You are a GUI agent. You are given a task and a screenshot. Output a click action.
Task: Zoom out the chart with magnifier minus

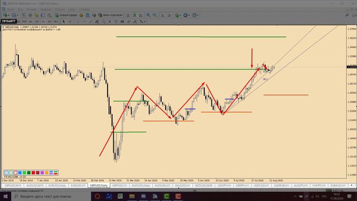(x=155, y=15)
